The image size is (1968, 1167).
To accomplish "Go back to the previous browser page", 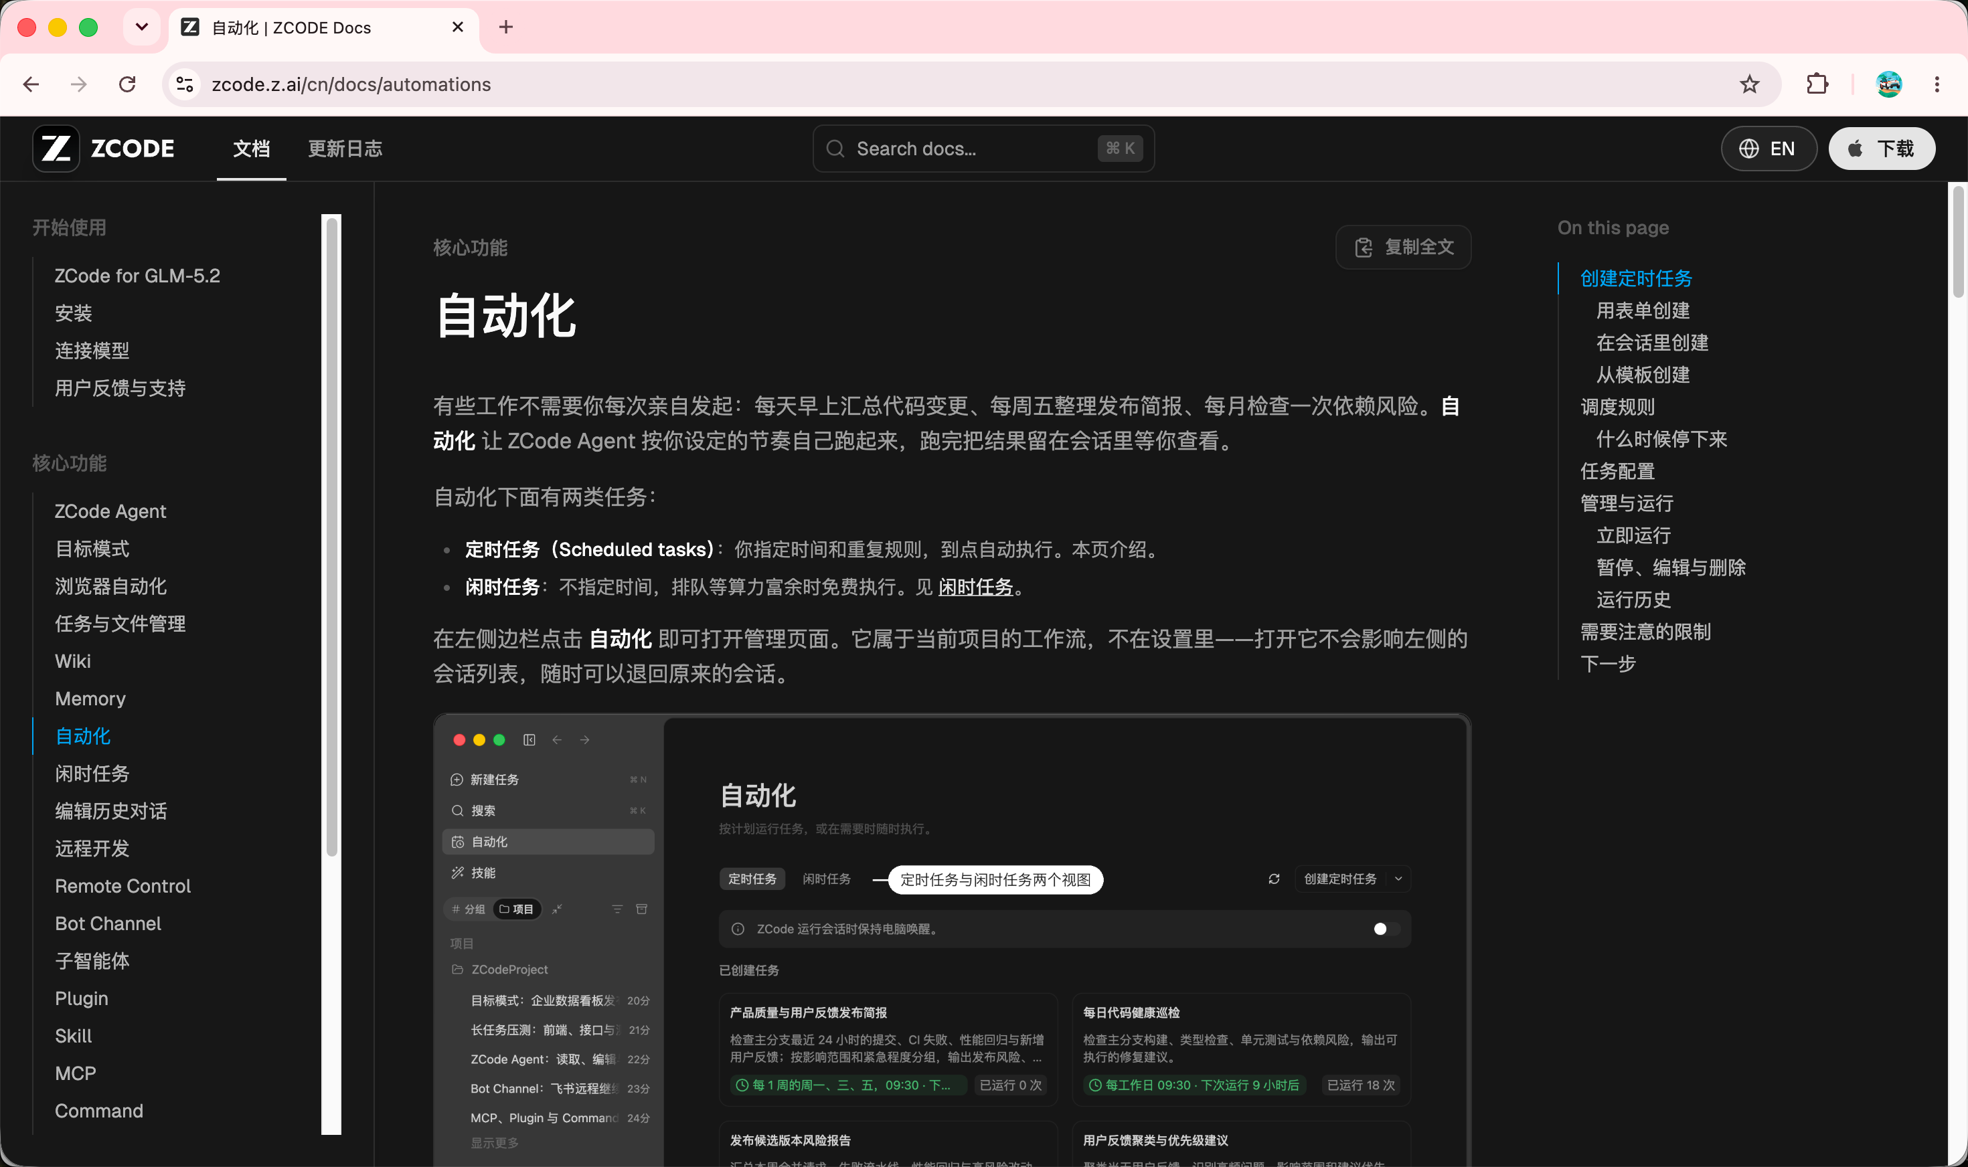I will (31, 84).
